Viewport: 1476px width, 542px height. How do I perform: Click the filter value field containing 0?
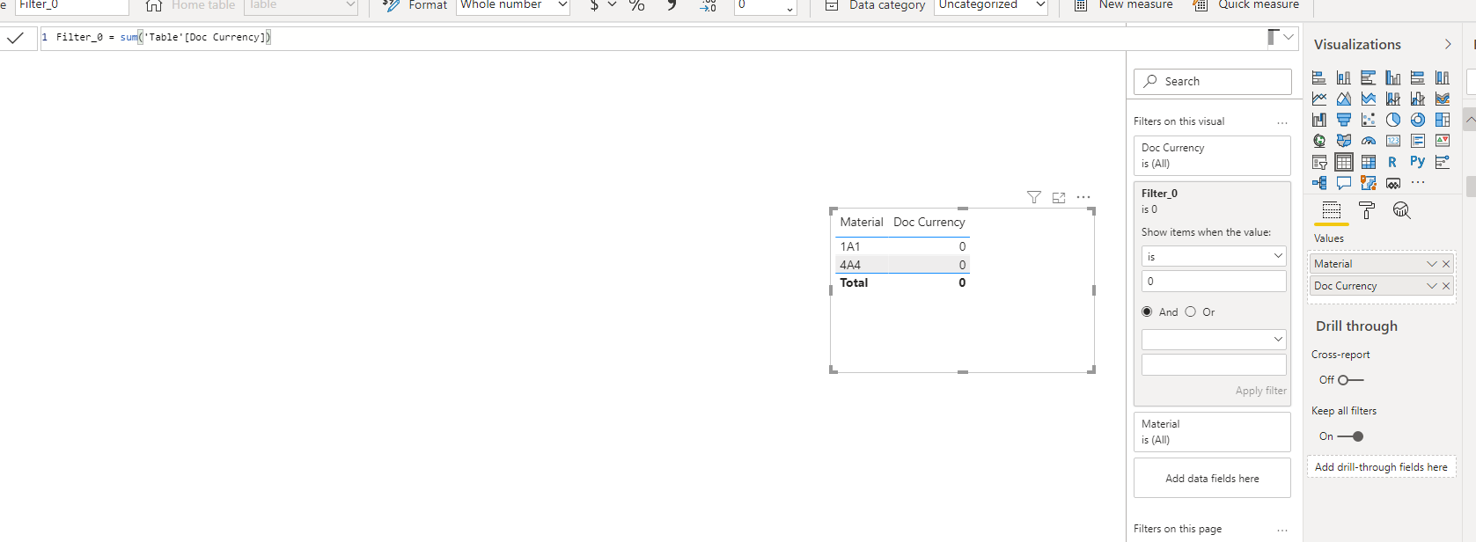coord(1214,282)
